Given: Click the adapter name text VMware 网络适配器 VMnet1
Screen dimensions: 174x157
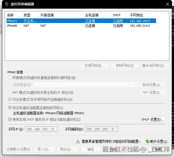Looking at the screenshot, I should pos(65,113).
